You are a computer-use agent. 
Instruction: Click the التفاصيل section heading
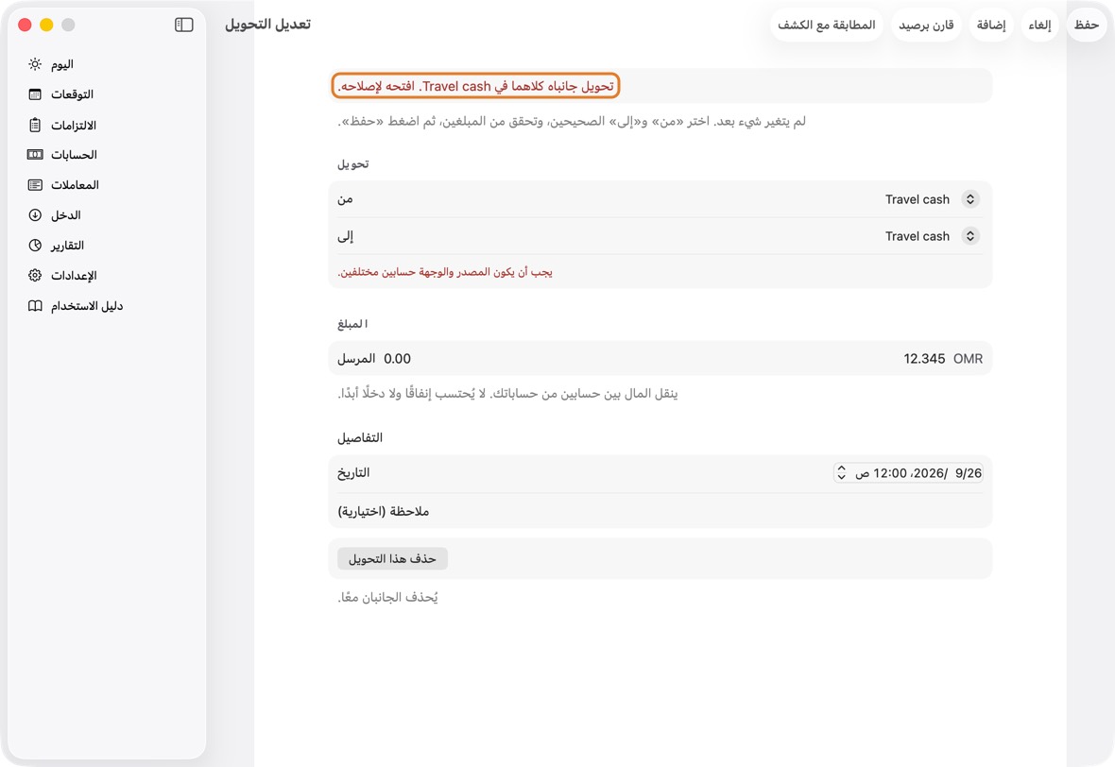360,438
